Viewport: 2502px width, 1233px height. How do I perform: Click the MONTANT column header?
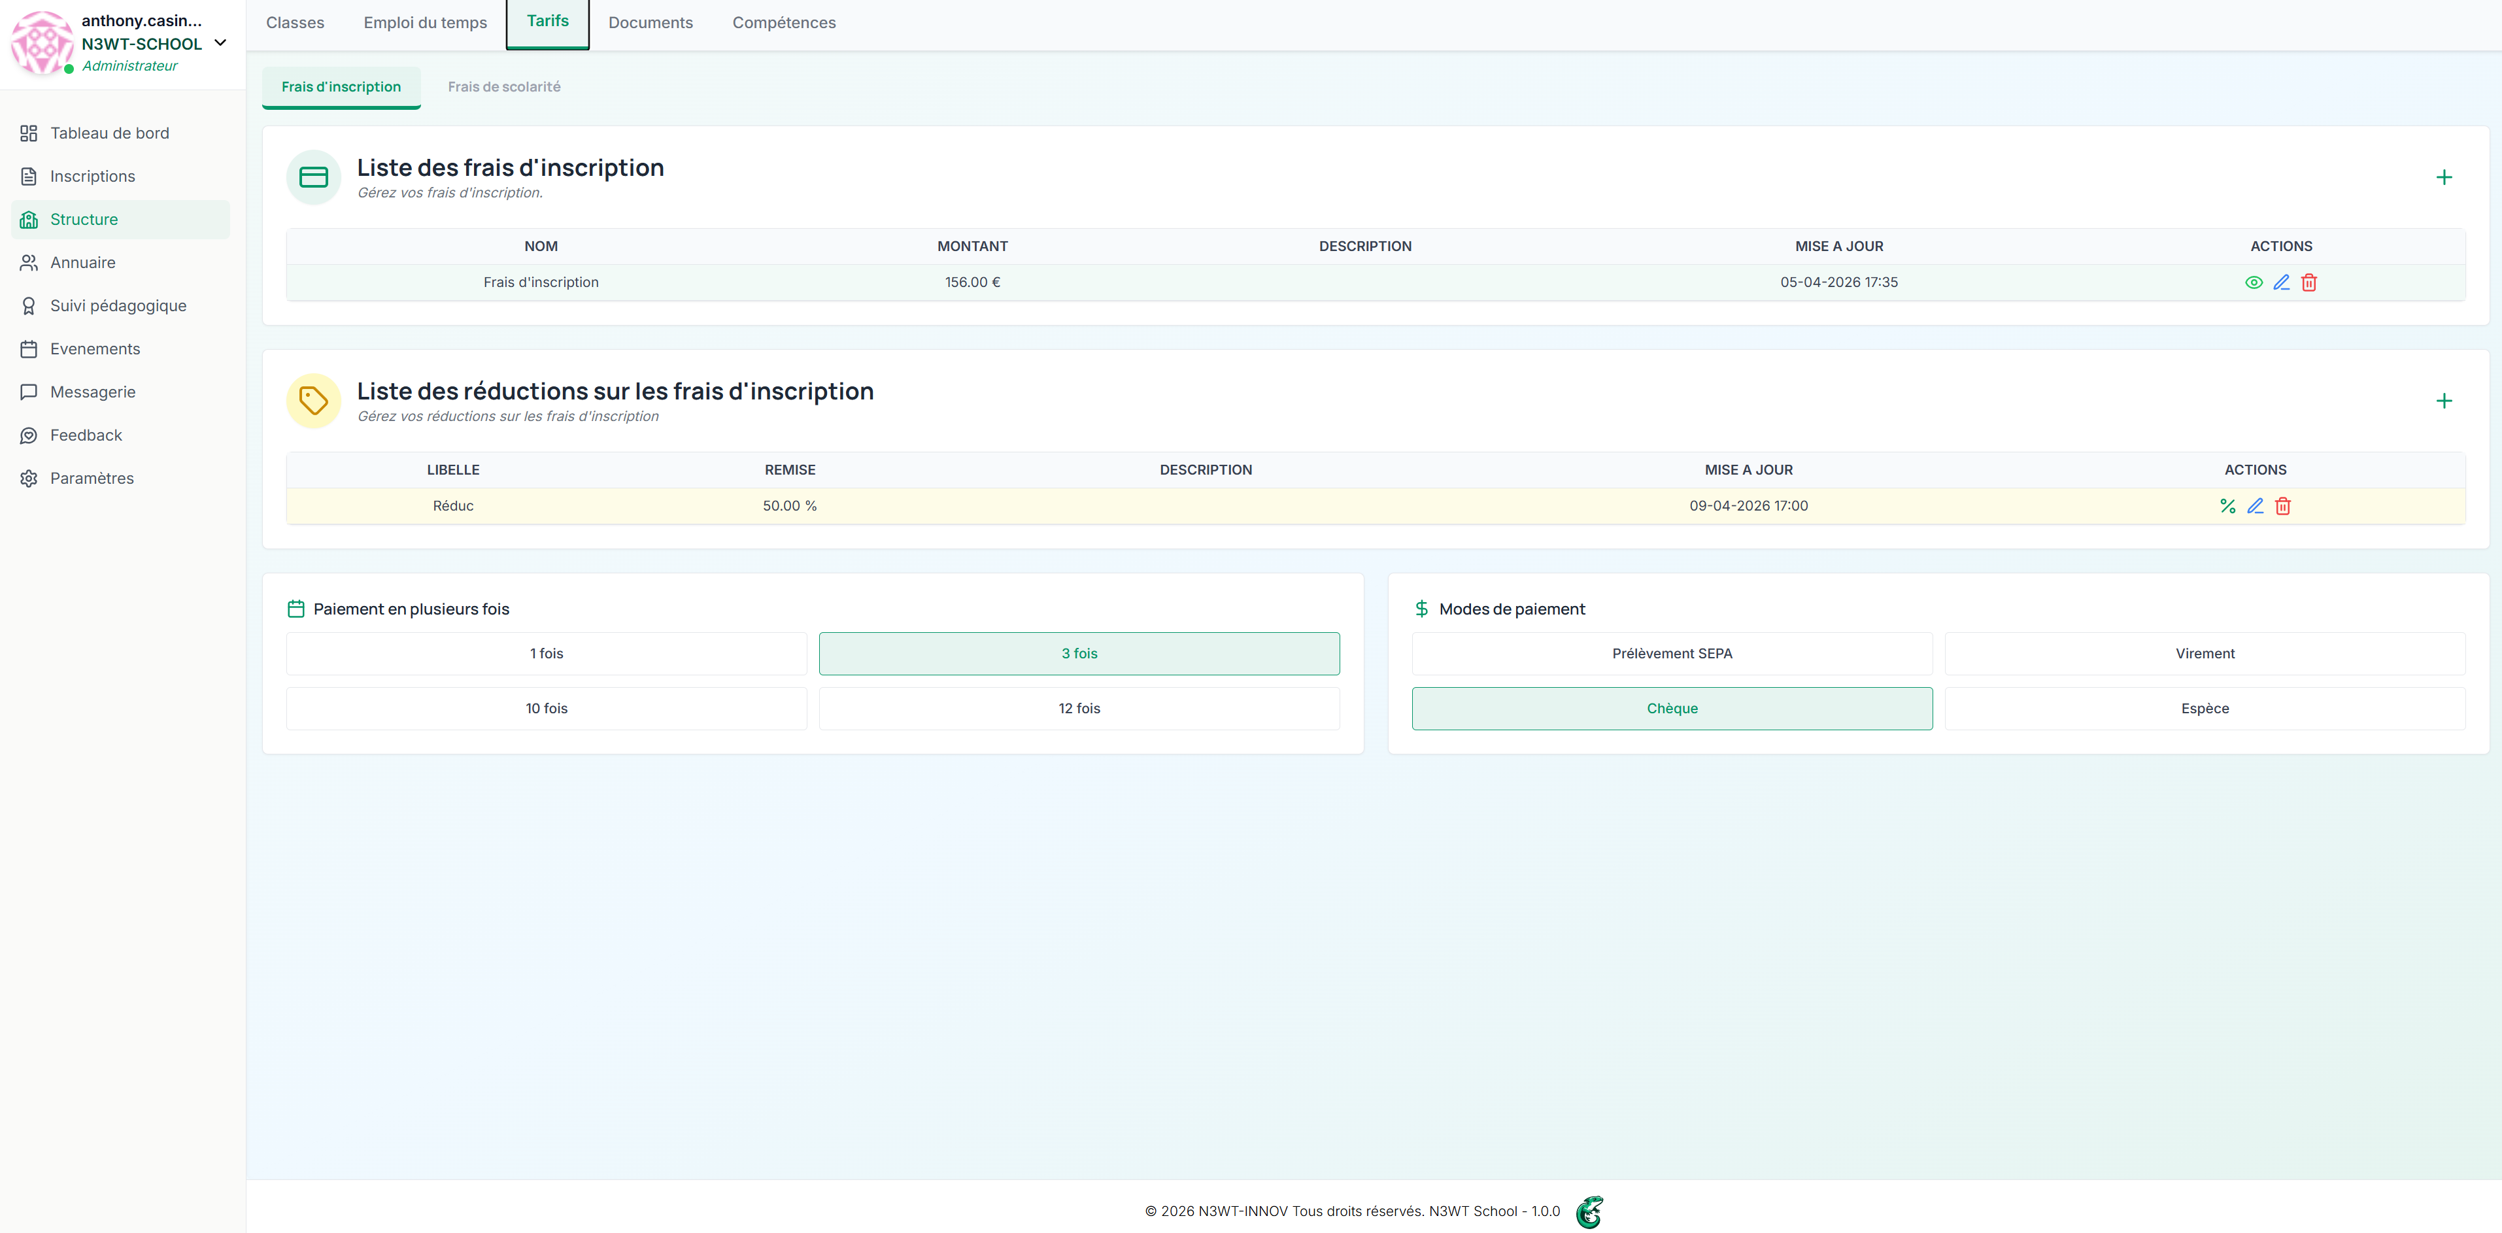[x=972, y=246]
